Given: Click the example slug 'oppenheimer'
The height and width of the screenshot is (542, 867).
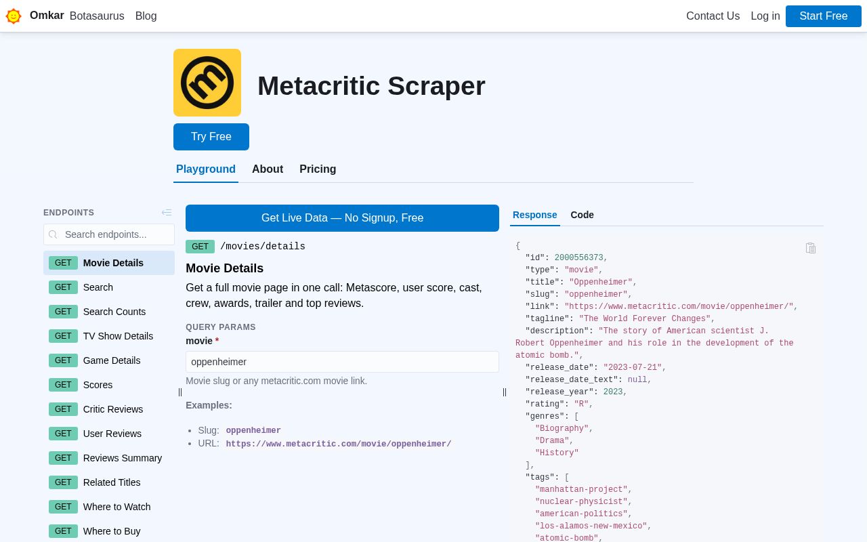Looking at the screenshot, I should point(253,431).
